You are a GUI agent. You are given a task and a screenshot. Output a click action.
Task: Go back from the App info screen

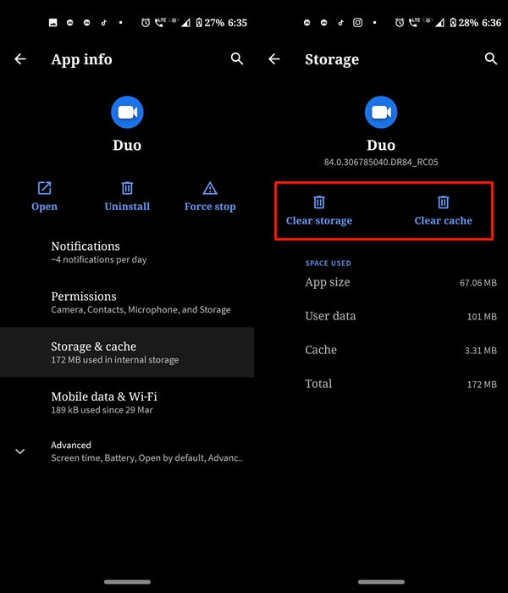point(20,59)
